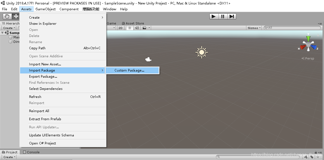The height and width of the screenshot is (160, 324).
Task: Toggle 2D scene view mode
Action: (x=120, y=28)
